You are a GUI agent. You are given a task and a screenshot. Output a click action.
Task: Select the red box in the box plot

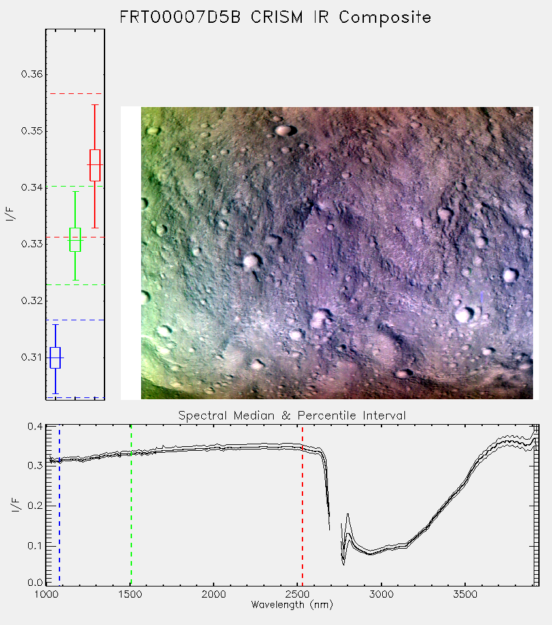pos(95,165)
